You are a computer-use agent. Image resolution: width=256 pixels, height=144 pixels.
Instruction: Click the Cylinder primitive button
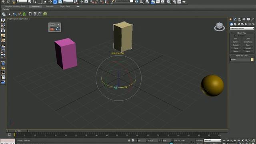point(236,45)
